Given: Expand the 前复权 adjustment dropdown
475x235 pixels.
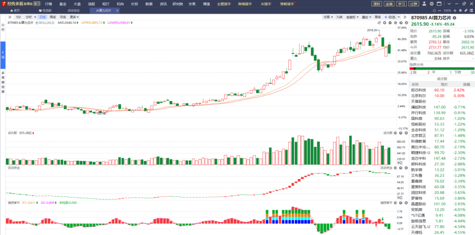Looking at the screenshot, I should click(x=352, y=17).
